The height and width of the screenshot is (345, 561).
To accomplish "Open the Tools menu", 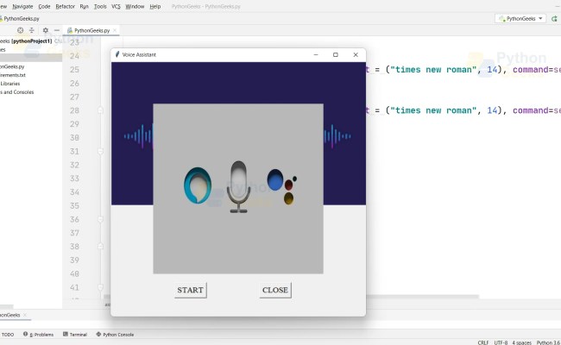I will coord(100,6).
